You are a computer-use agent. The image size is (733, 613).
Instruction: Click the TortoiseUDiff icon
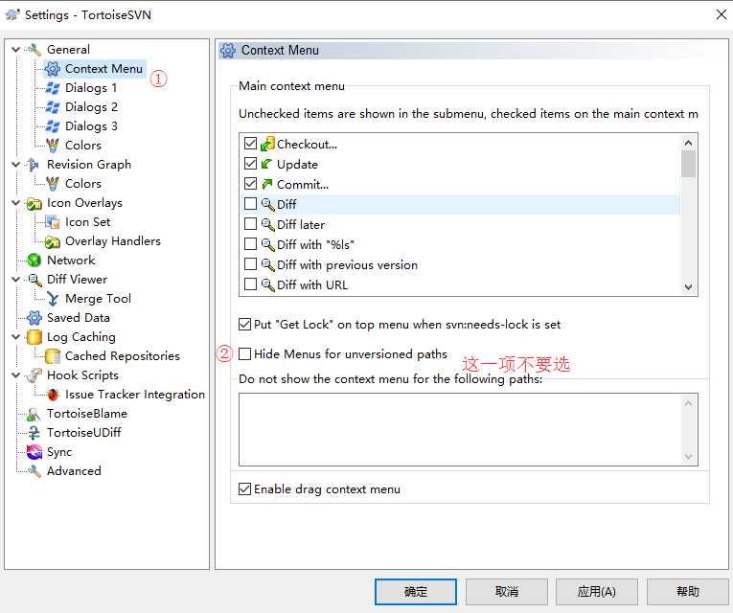[x=34, y=433]
